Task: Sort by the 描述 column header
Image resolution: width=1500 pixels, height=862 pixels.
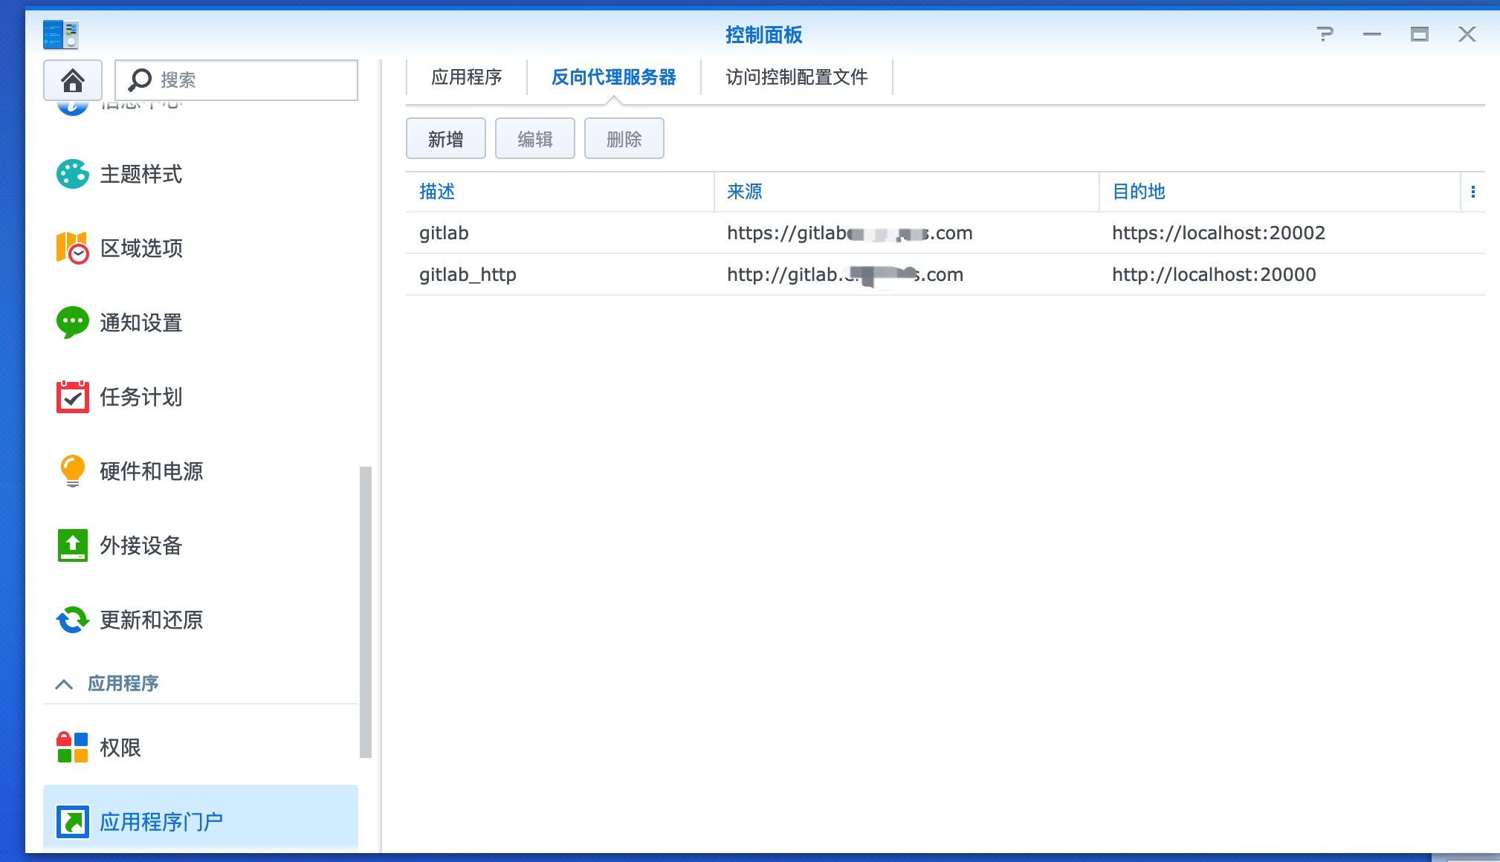Action: tap(560, 192)
